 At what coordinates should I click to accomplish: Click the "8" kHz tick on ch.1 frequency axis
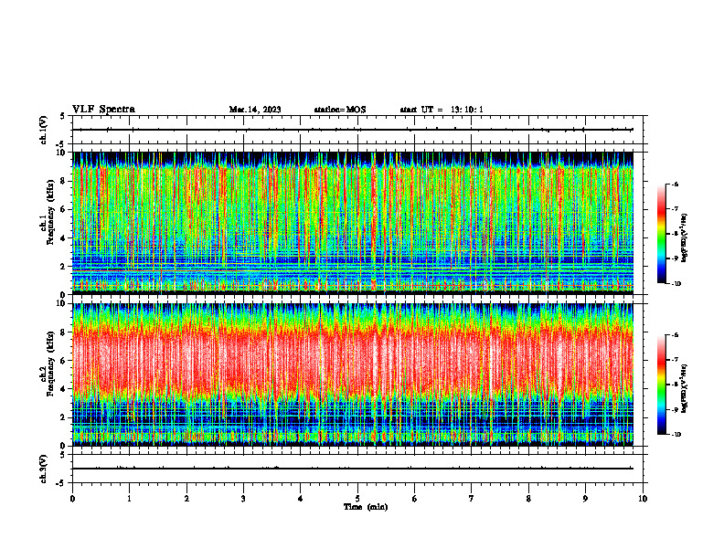click(x=64, y=181)
